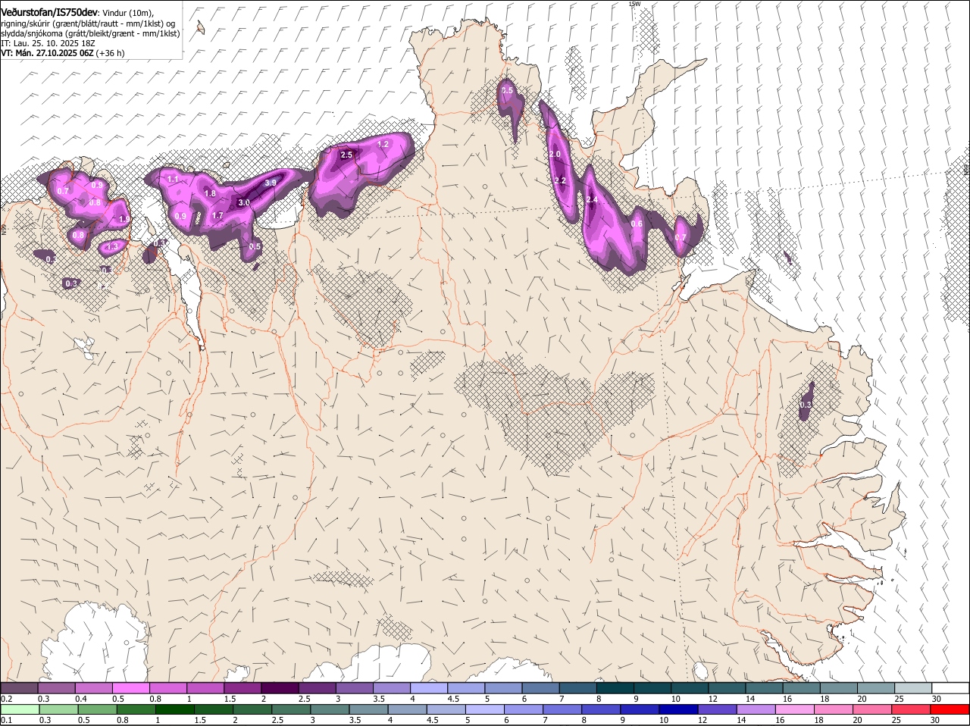Select the bottom-row legend swatch for 3
970x726 pixels.
pyautogui.click(x=330, y=709)
